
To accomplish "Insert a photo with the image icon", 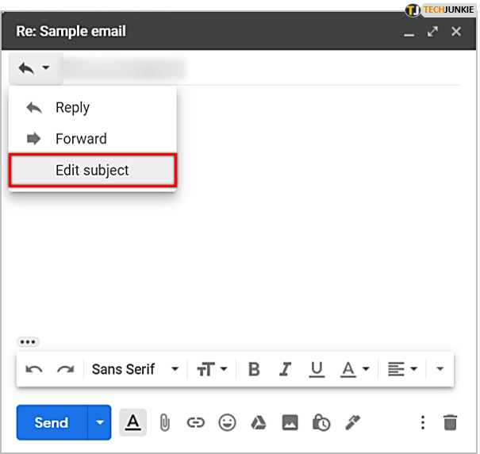I will pos(290,422).
